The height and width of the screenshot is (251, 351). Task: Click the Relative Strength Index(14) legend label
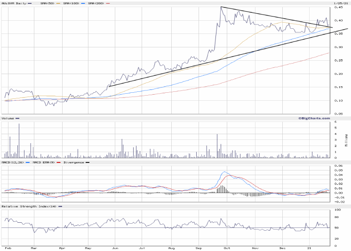click(28, 206)
